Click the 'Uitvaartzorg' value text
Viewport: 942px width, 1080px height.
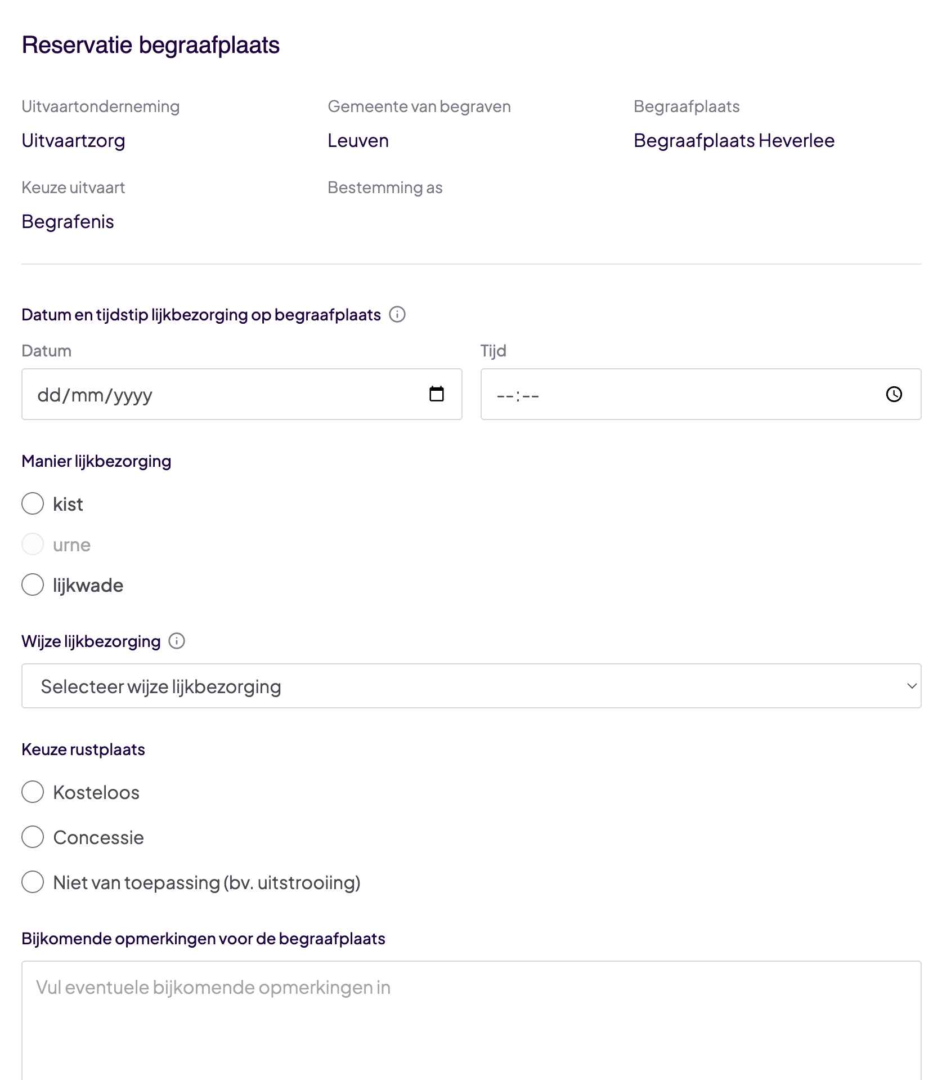click(73, 141)
